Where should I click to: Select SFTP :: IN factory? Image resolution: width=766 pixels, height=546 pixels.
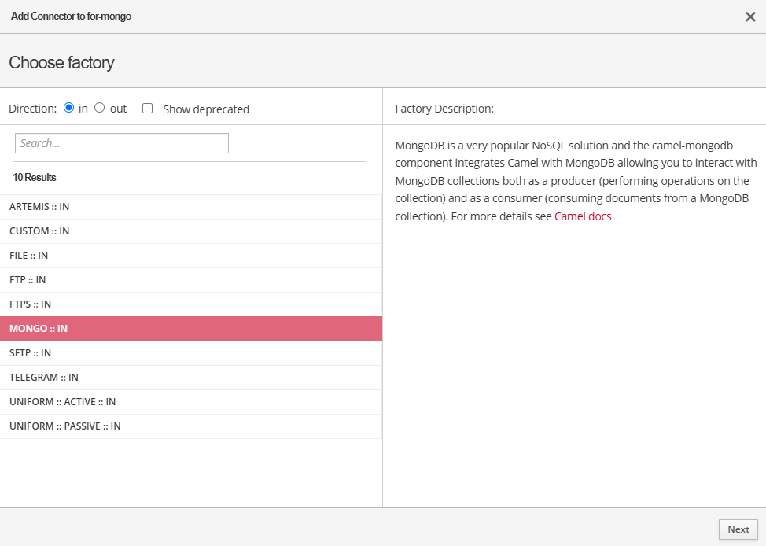point(31,353)
